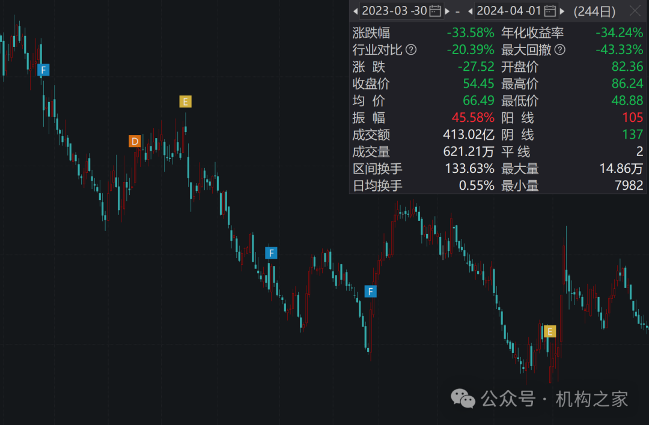Click the (244日) day count label
649x425 pixels.
click(595, 11)
